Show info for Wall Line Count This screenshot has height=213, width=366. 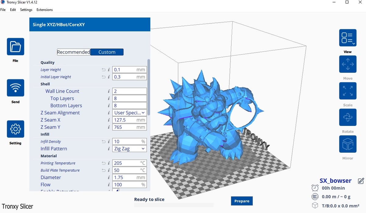pos(109,91)
